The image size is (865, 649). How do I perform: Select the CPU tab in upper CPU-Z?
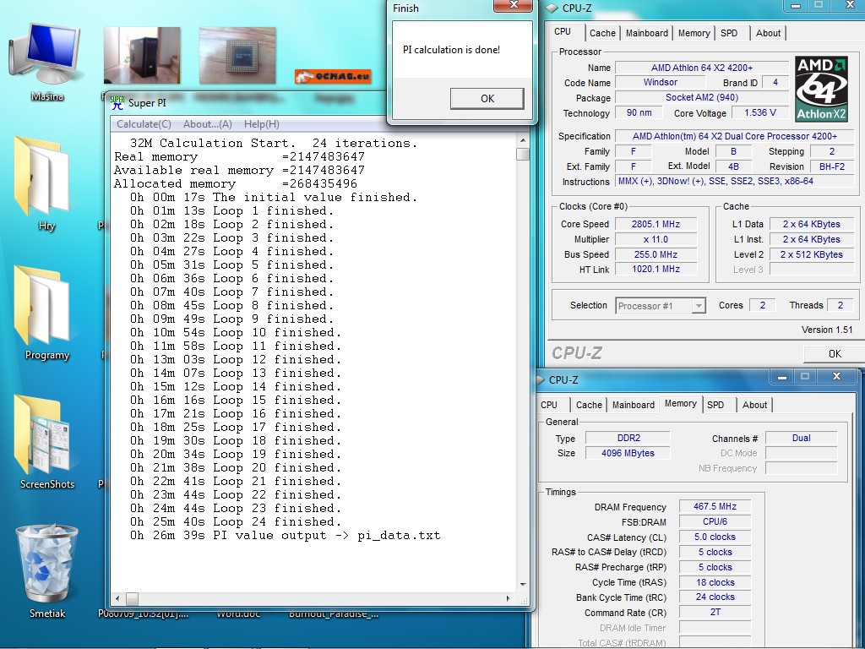pos(563,31)
